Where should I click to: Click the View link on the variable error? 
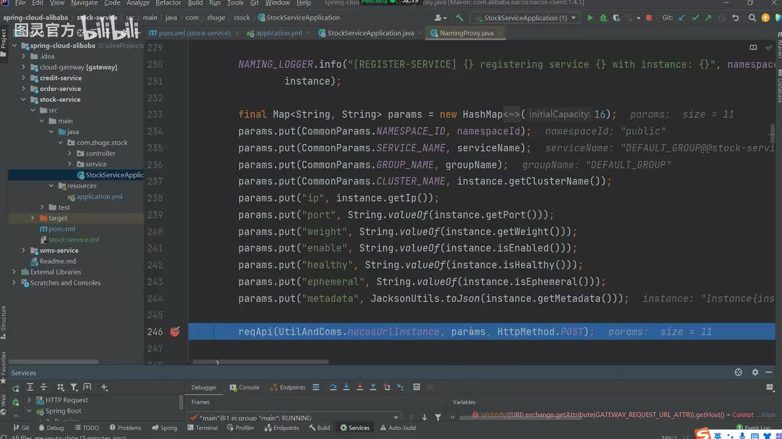coord(769,415)
